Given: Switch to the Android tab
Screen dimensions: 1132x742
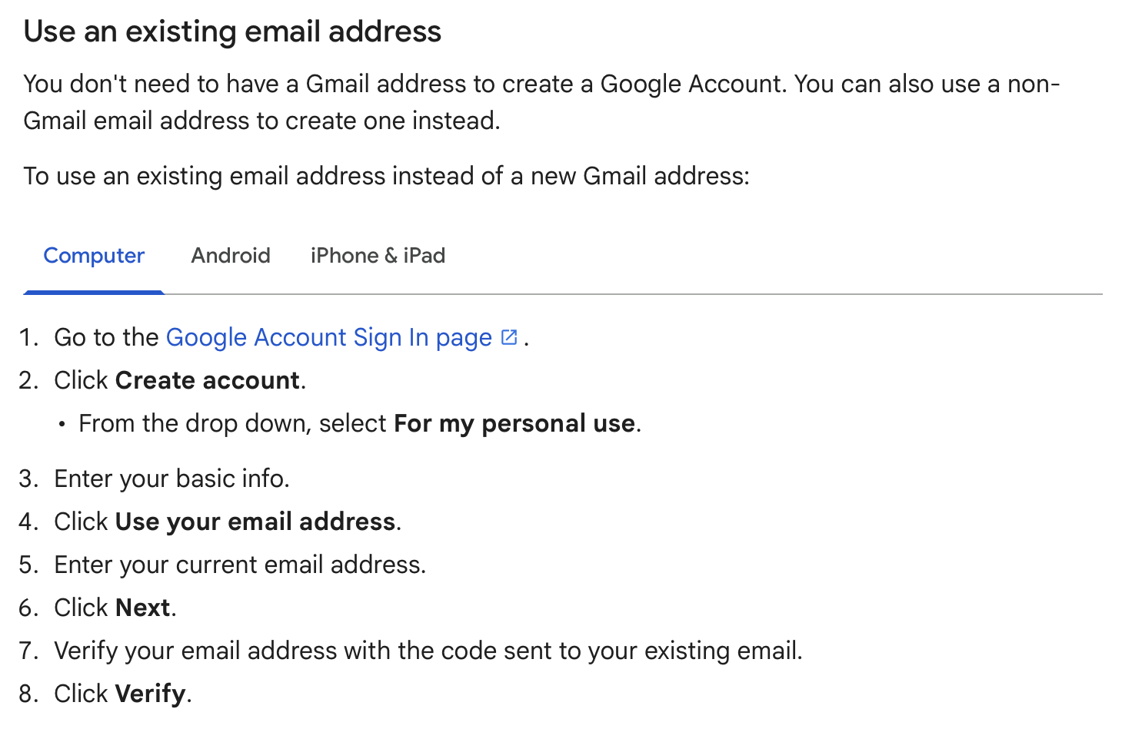Looking at the screenshot, I should click(231, 256).
